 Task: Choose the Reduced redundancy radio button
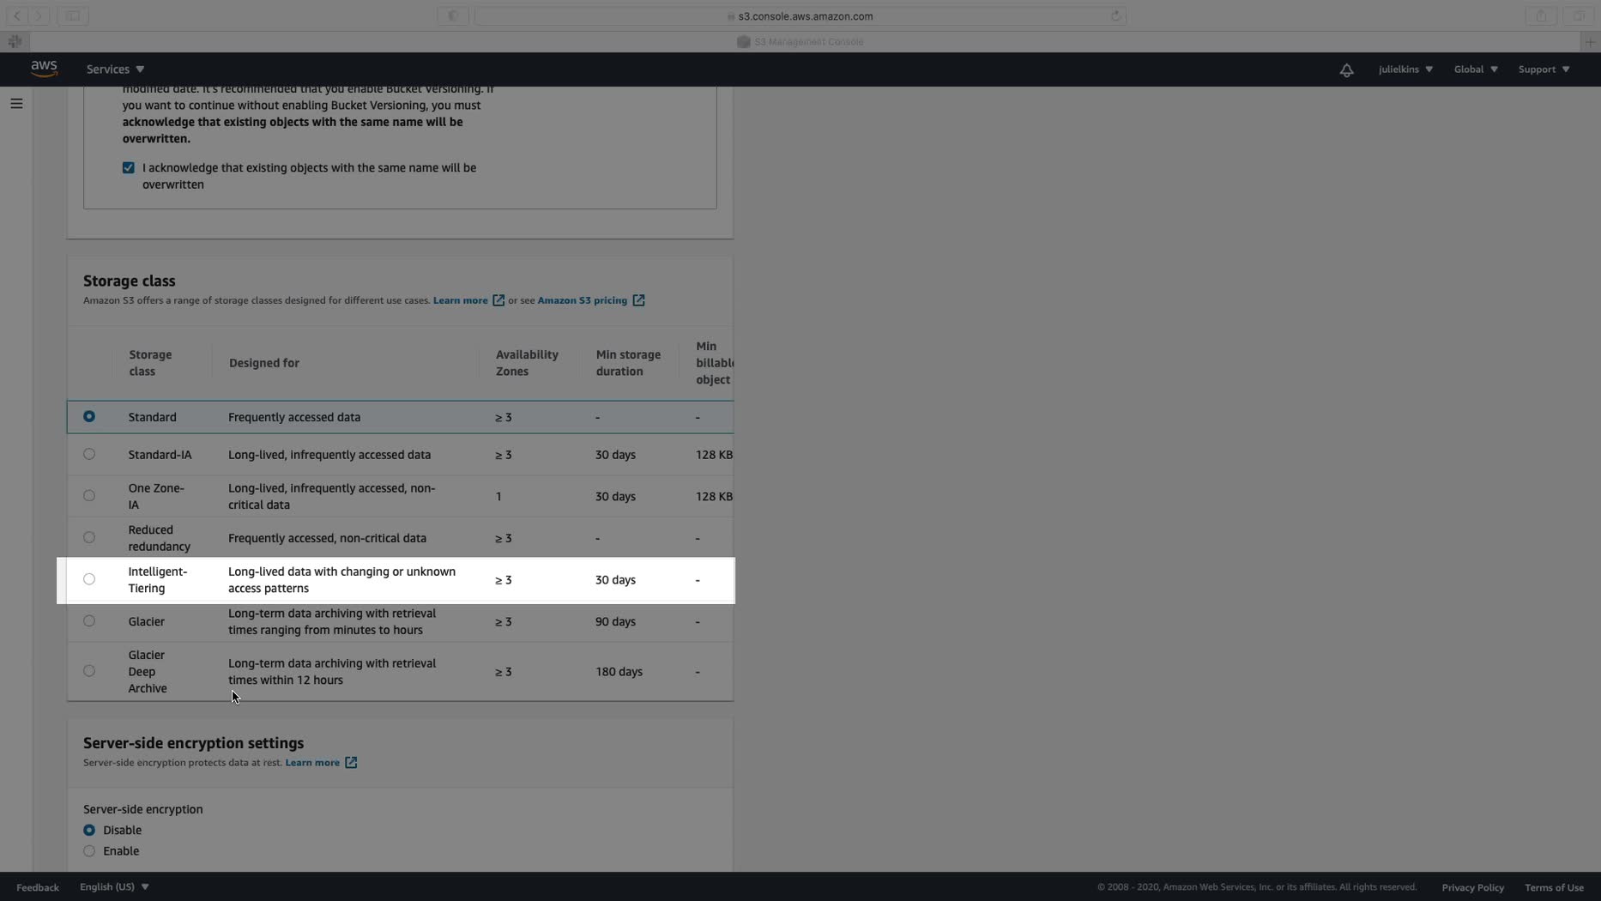[x=89, y=538]
